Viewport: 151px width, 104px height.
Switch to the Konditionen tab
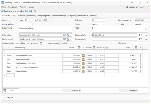(21, 16)
